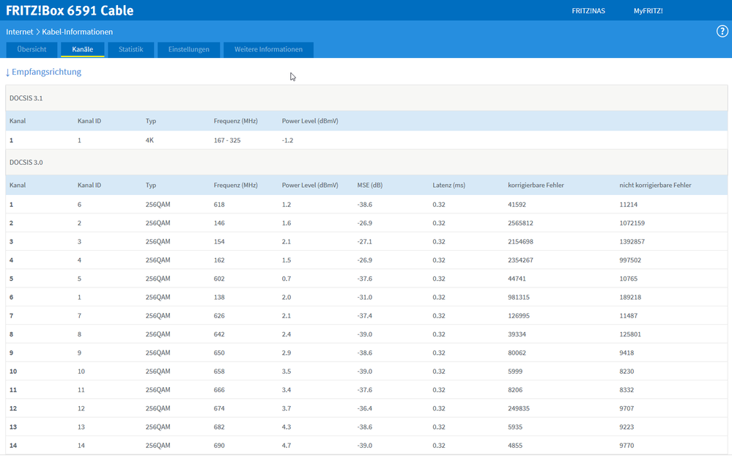Open the Statistik tab
Viewport: 732px width, 456px height.
[130, 50]
